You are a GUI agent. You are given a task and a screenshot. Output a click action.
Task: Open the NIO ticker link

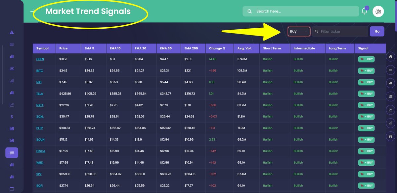click(39, 82)
